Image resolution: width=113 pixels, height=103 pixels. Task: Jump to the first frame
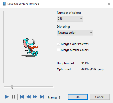(x=22, y=97)
